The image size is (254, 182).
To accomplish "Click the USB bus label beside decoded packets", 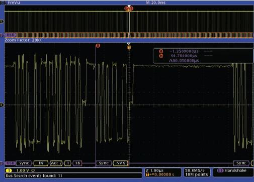I will click(11, 163).
